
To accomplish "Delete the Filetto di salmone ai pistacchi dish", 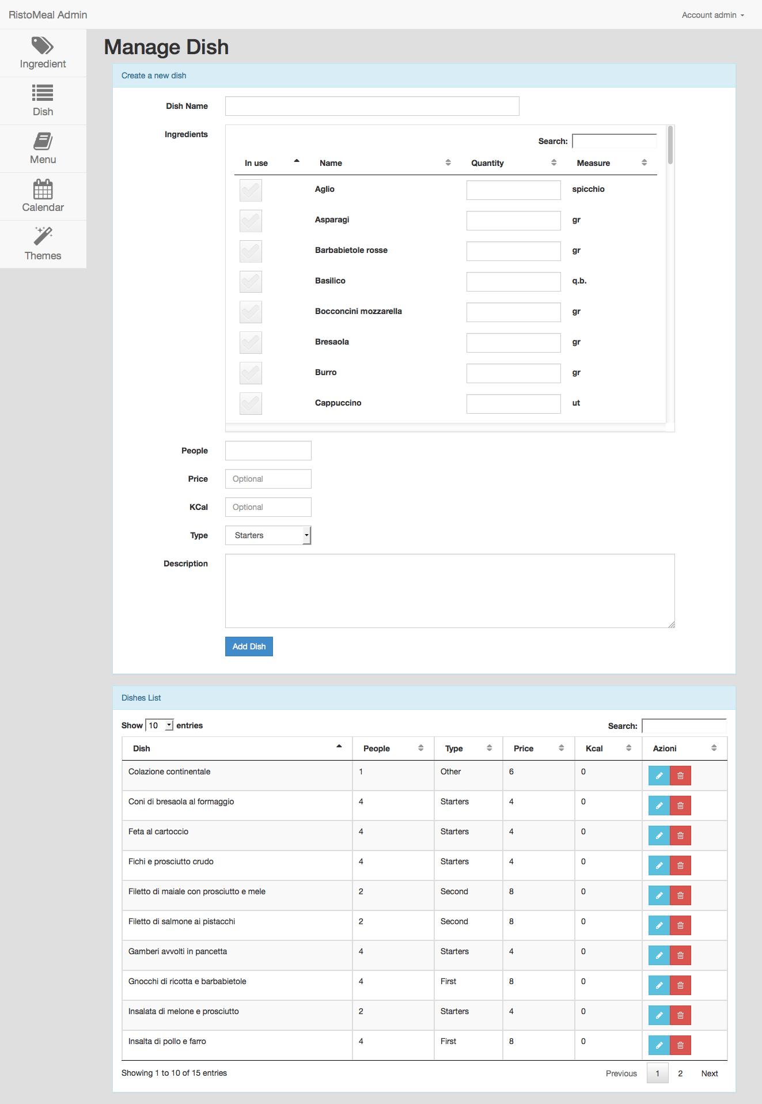I will point(680,925).
